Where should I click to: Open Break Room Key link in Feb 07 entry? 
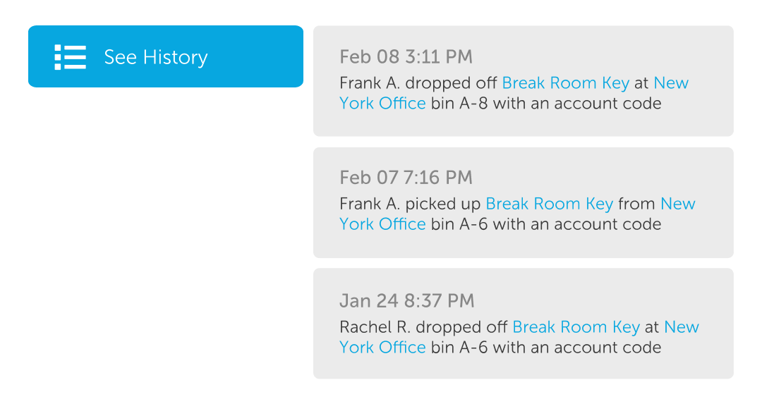(549, 204)
